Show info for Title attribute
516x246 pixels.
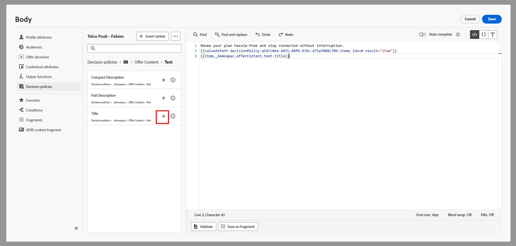point(173,116)
